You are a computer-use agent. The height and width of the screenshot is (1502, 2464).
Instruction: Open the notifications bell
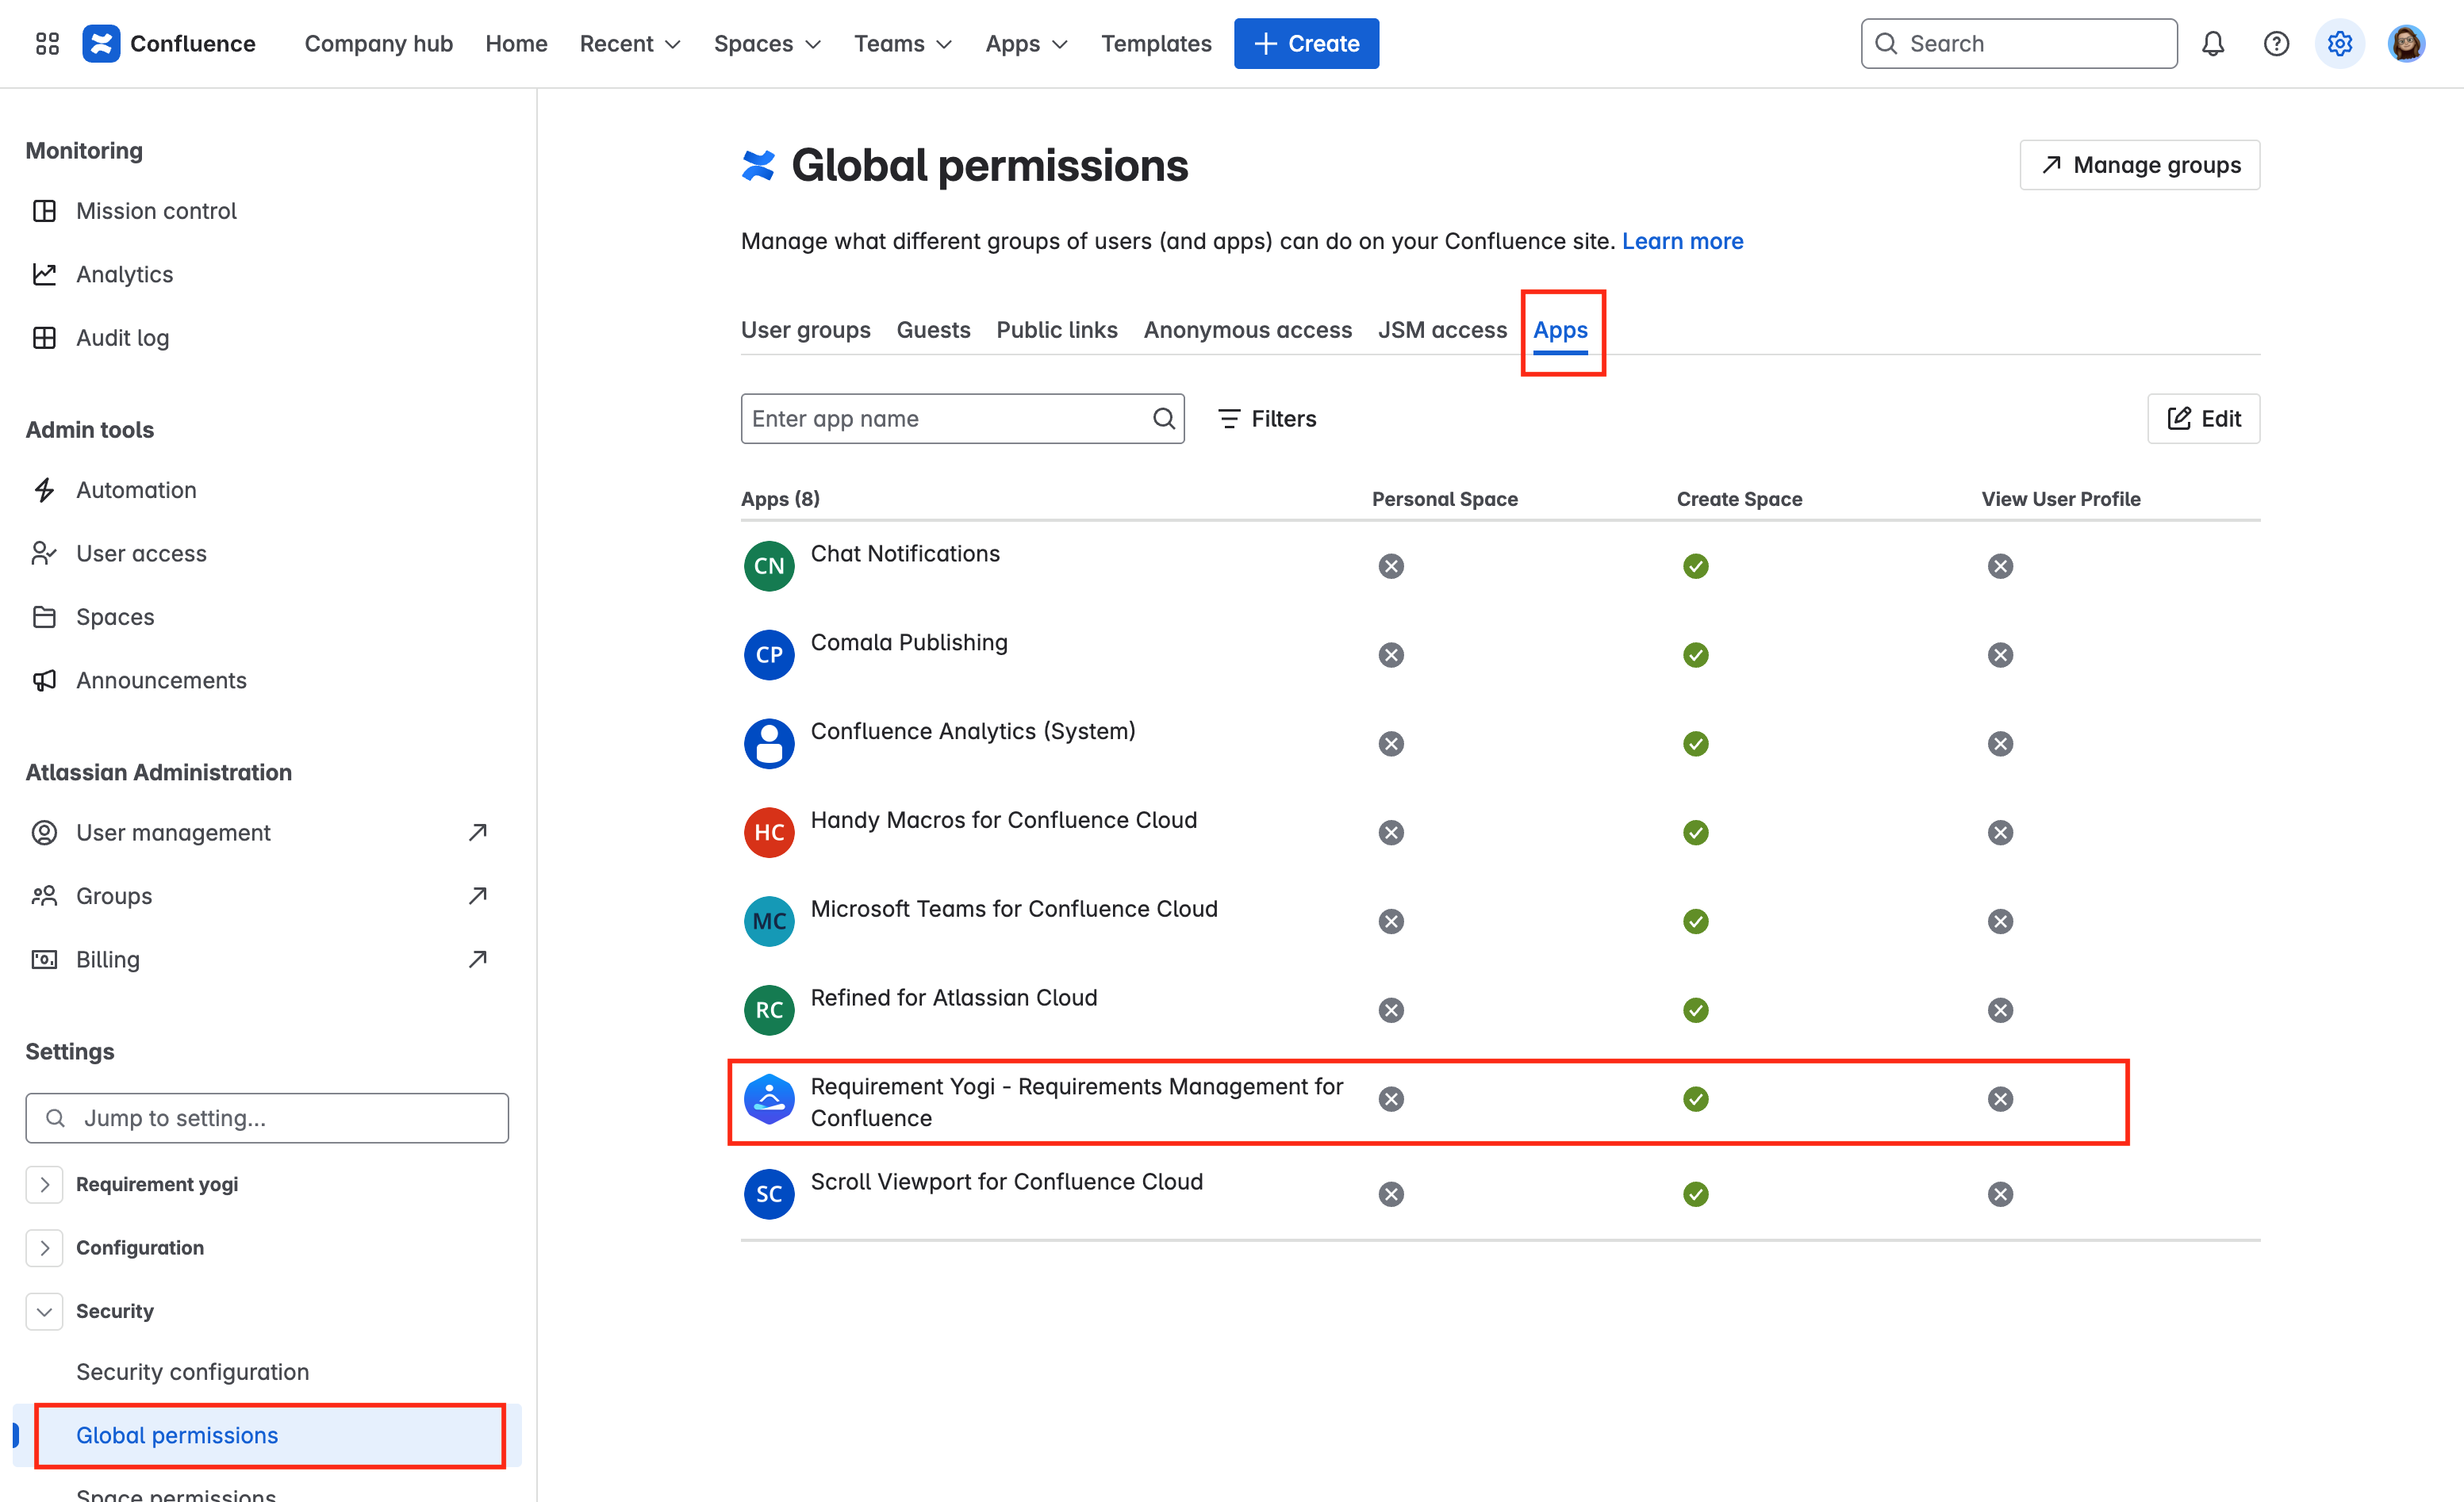(x=2213, y=43)
